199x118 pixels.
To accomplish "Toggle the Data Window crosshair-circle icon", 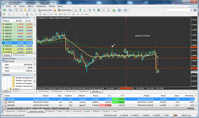I will [21, 10].
